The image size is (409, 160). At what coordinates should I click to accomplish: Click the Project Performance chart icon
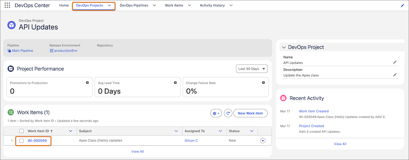click(x=11, y=69)
